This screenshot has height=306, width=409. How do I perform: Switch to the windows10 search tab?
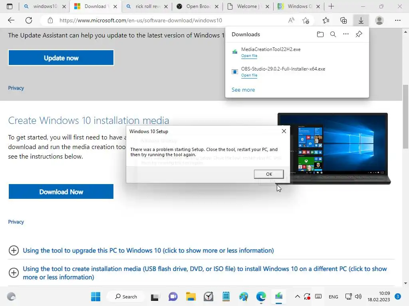[x=44, y=6]
